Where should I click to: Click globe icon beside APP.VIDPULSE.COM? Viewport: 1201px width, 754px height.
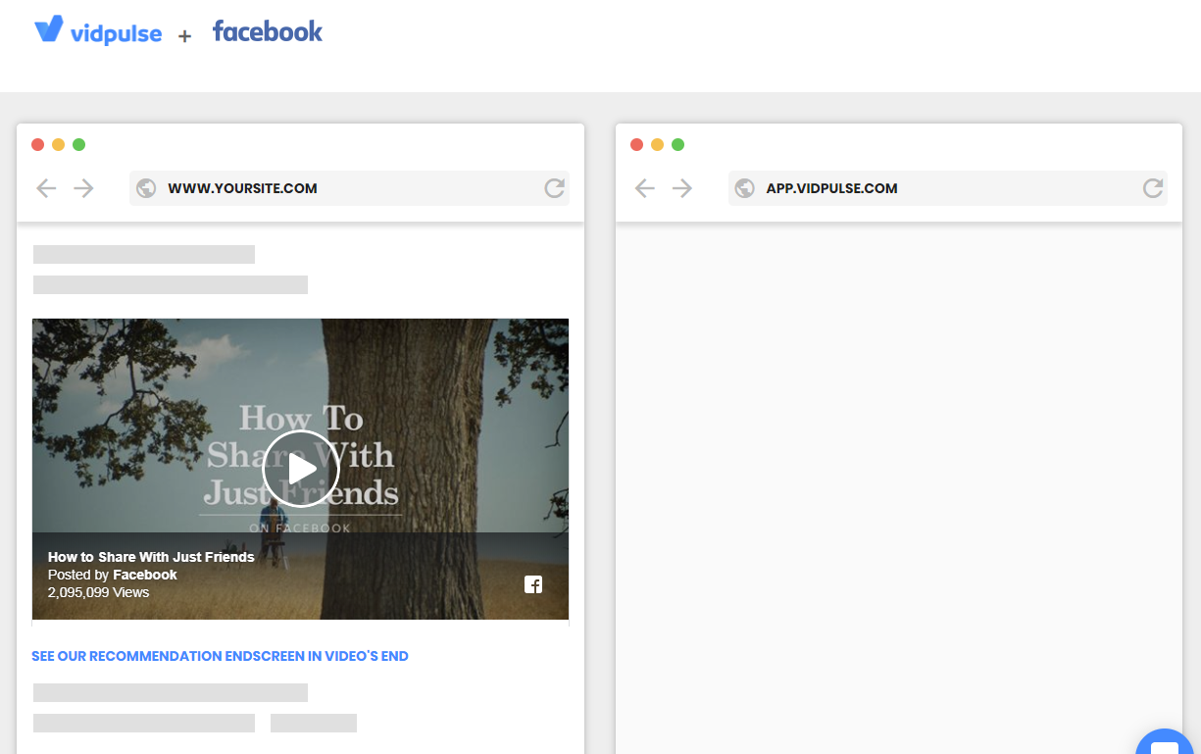tap(745, 188)
